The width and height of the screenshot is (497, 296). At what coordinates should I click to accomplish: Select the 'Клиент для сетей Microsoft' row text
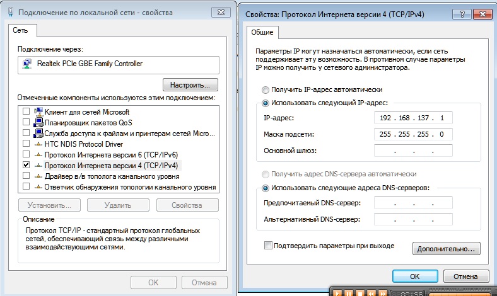tap(87, 111)
